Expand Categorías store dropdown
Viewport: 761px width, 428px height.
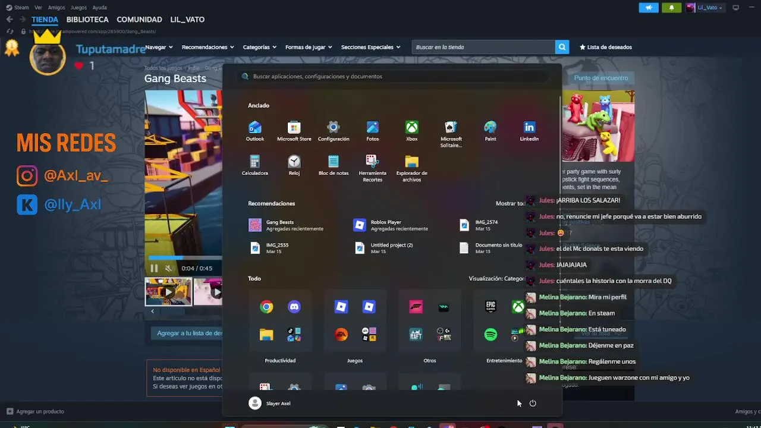coord(260,47)
